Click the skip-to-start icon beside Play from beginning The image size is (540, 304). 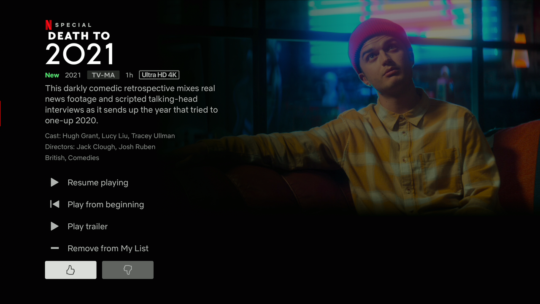coord(55,204)
